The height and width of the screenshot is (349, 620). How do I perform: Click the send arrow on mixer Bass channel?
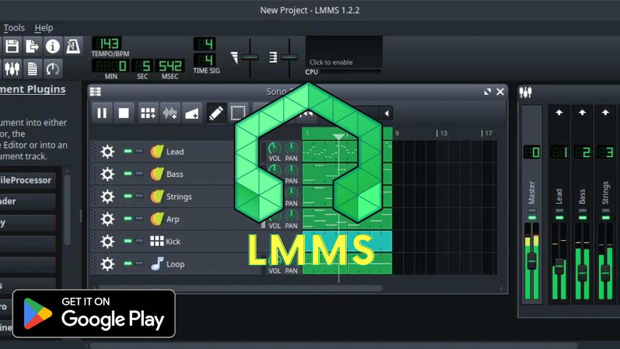[x=582, y=113]
